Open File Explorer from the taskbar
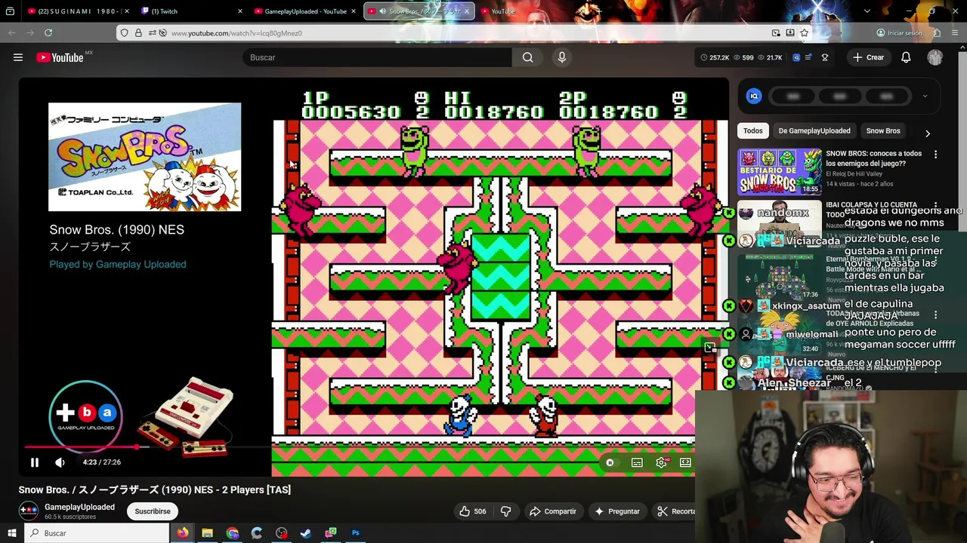Image resolution: width=967 pixels, height=543 pixels. click(207, 533)
